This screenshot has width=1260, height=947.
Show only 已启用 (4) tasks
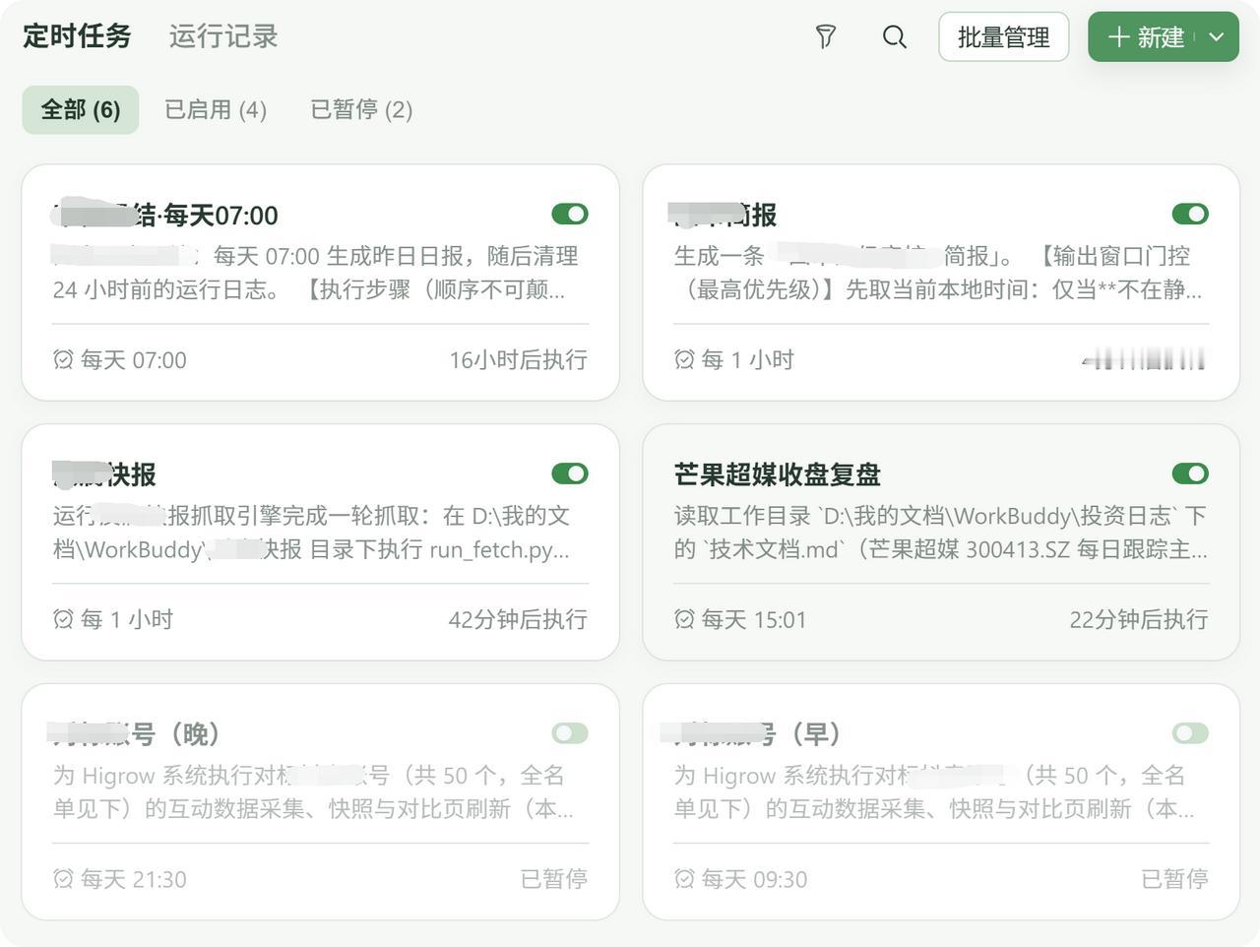(x=216, y=109)
